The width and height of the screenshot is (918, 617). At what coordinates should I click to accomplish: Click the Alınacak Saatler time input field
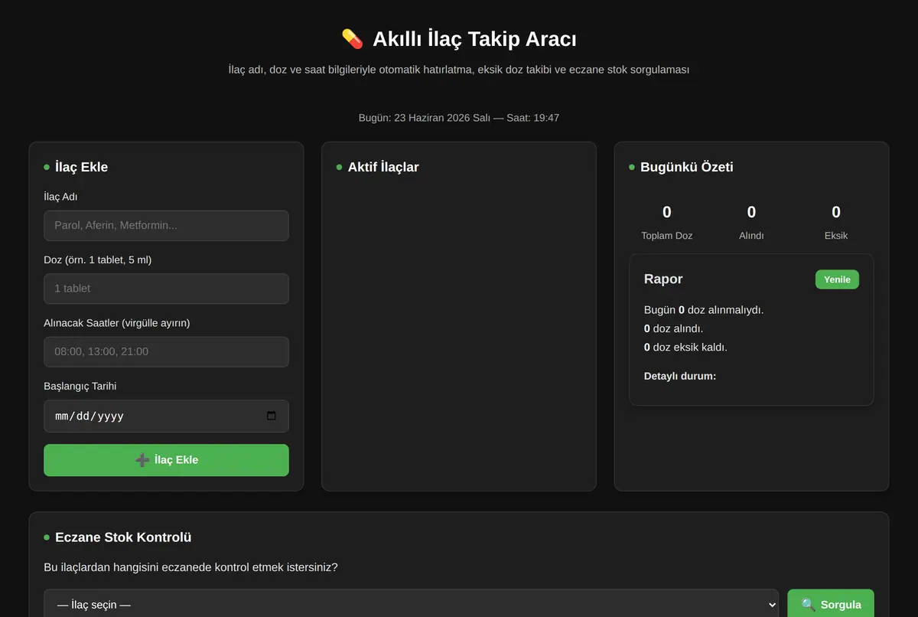coord(166,352)
